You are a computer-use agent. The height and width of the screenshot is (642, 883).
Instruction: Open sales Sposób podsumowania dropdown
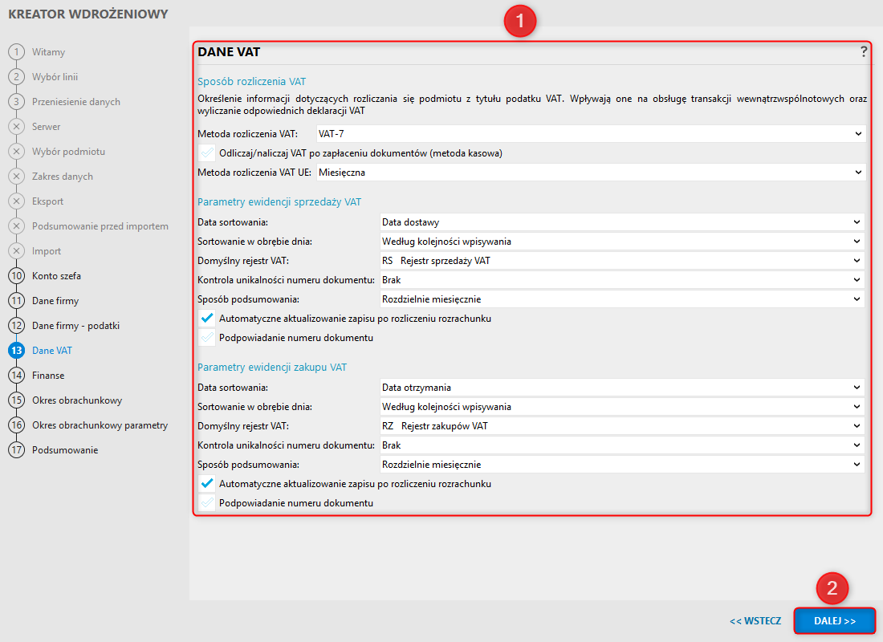tap(622, 299)
